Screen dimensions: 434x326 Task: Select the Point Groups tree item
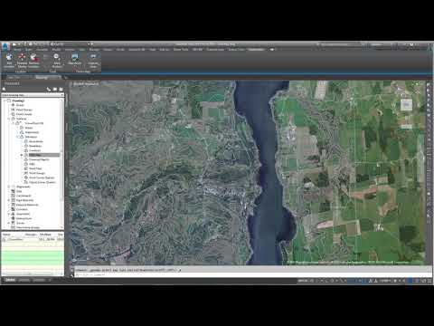tap(24, 110)
